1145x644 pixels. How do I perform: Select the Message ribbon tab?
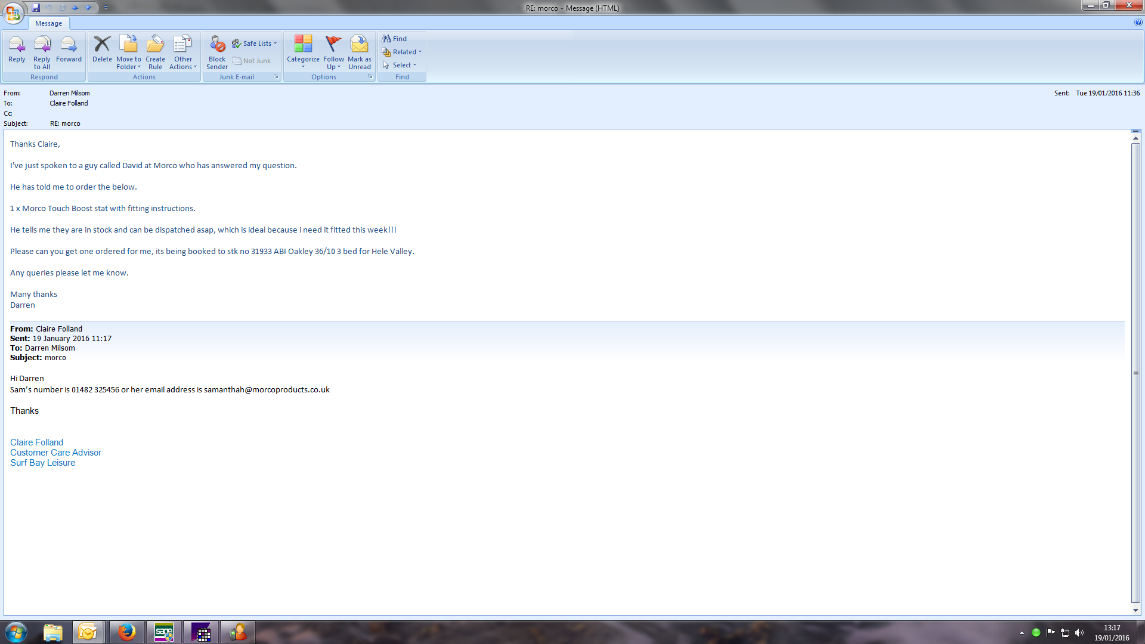[48, 23]
